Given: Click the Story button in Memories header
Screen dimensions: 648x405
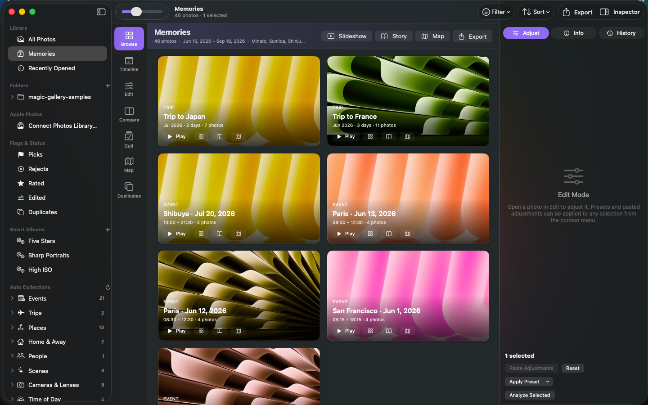Looking at the screenshot, I should [x=394, y=36].
